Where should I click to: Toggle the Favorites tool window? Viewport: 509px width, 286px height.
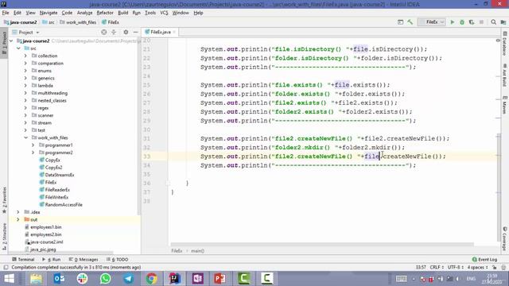pyautogui.click(x=4, y=199)
